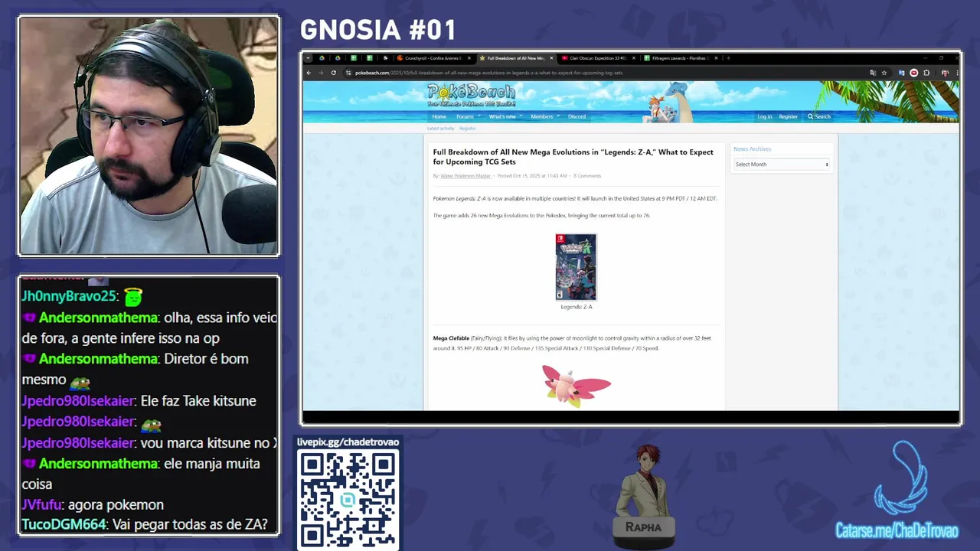Click the pokebeach.com address bar URL
This screenshot has width=980, height=551.
click(x=488, y=73)
